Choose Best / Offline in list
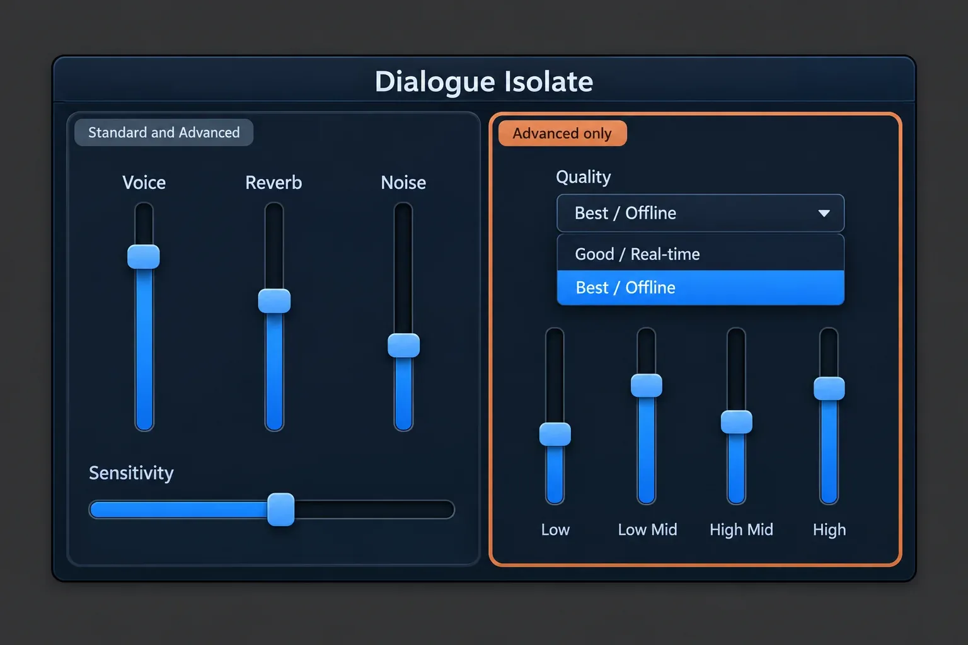968x645 pixels. tap(700, 288)
